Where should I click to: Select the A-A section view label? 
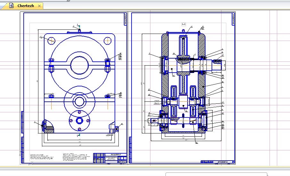(184, 24)
